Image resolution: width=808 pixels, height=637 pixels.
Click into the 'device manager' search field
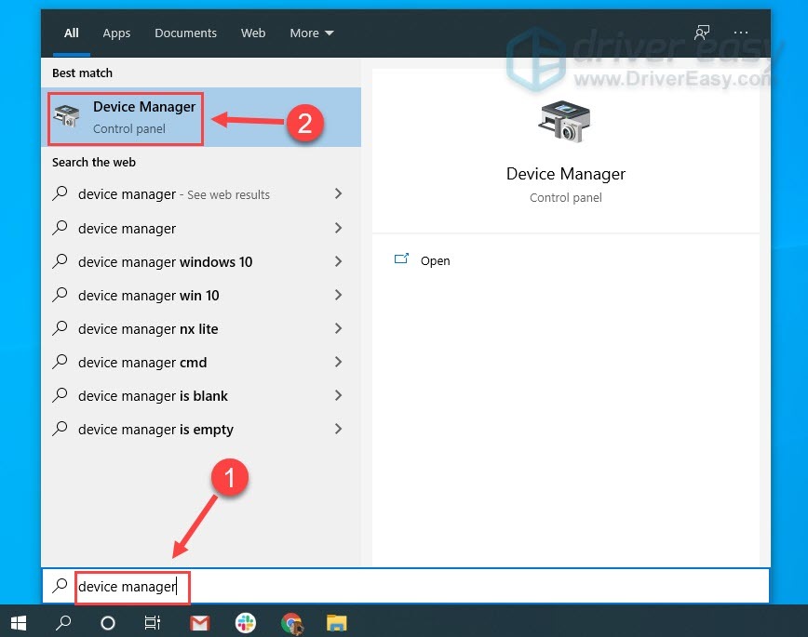click(406, 586)
